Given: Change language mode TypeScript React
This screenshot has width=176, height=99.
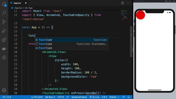Looking at the screenshot, I should coord(79,97).
